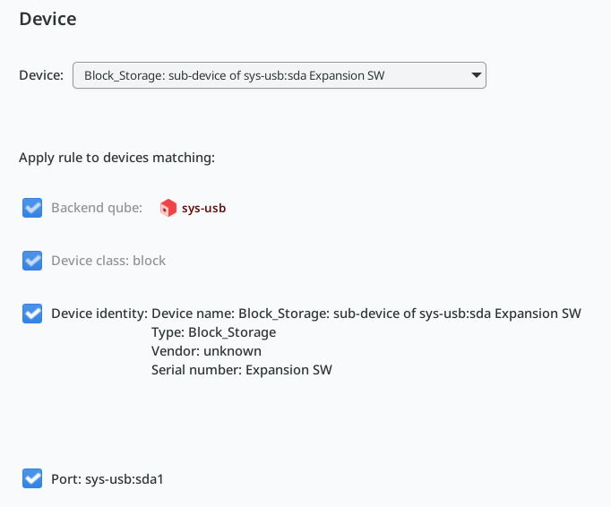611x507 pixels.
Task: Click the "Backend qube:" label
Action: pyautogui.click(x=97, y=208)
